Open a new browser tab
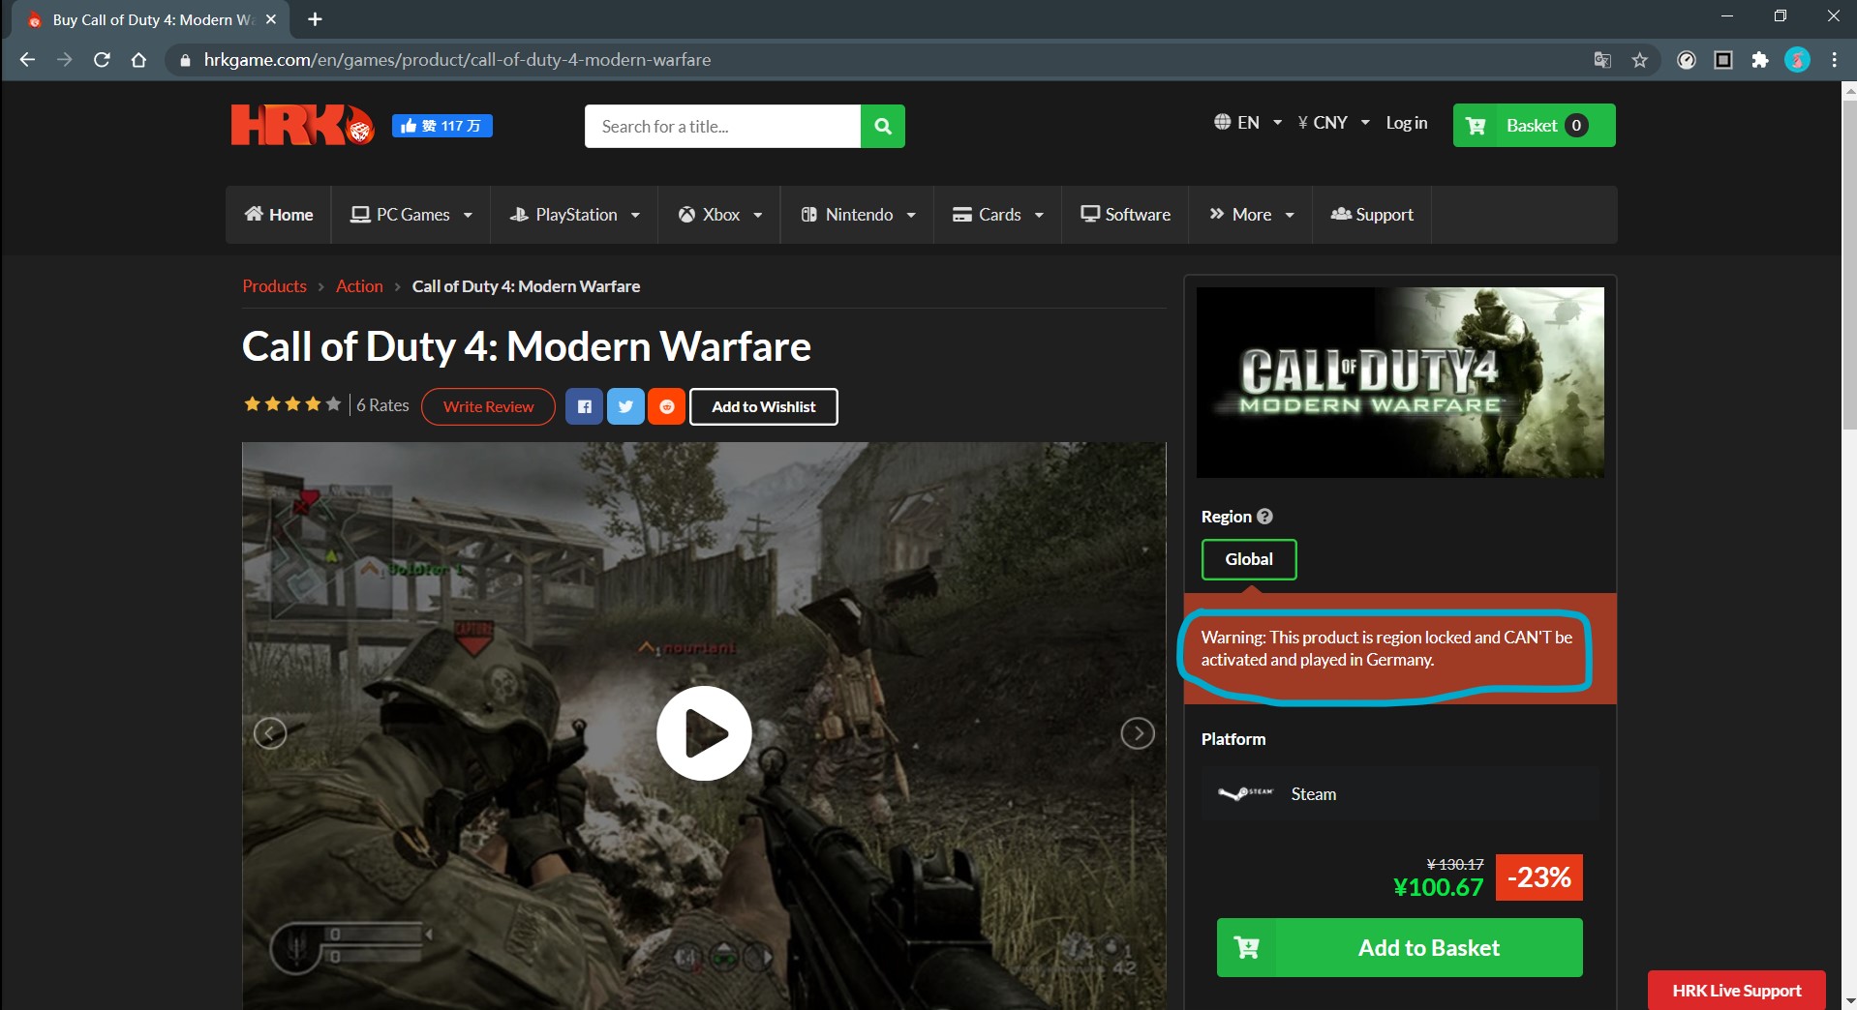This screenshot has height=1010, width=1857. [x=315, y=19]
